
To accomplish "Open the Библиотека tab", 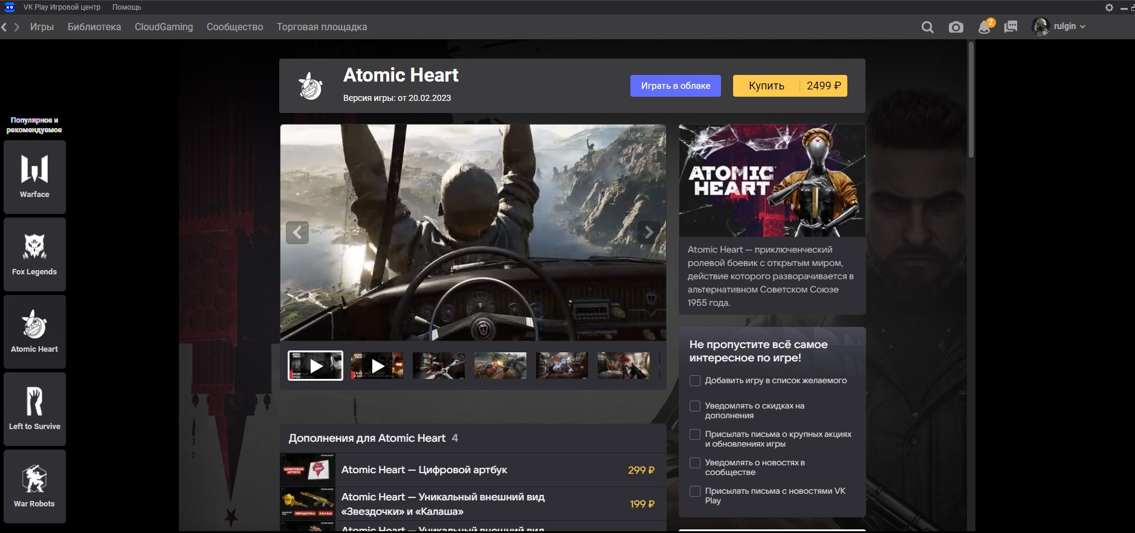I will 94,27.
